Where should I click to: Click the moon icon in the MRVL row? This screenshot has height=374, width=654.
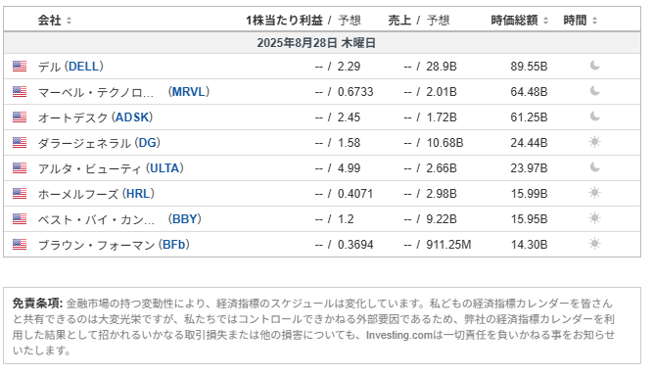595,91
